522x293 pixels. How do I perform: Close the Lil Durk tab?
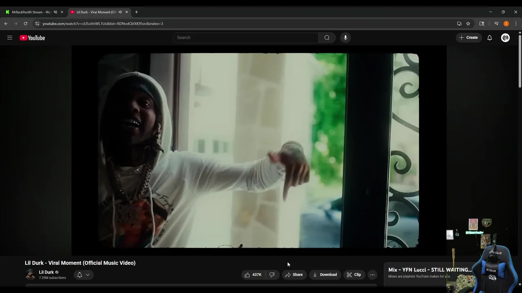coord(127,12)
